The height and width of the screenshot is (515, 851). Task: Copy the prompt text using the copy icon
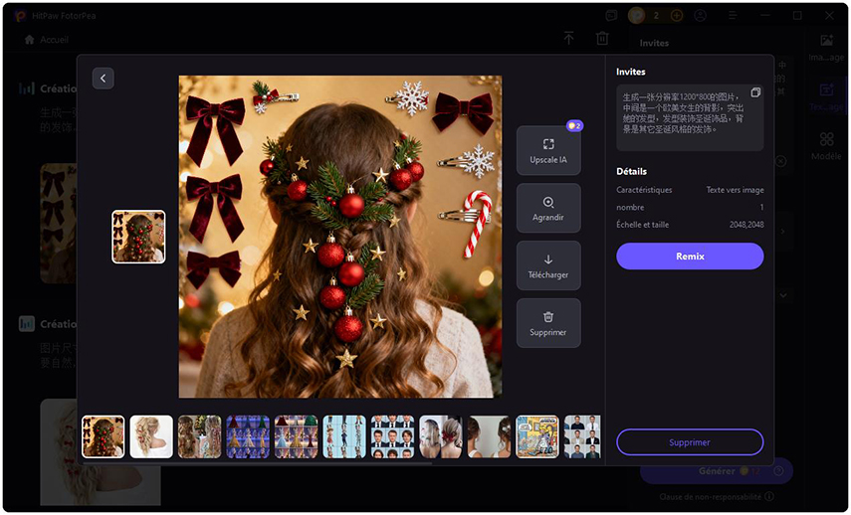coord(755,92)
